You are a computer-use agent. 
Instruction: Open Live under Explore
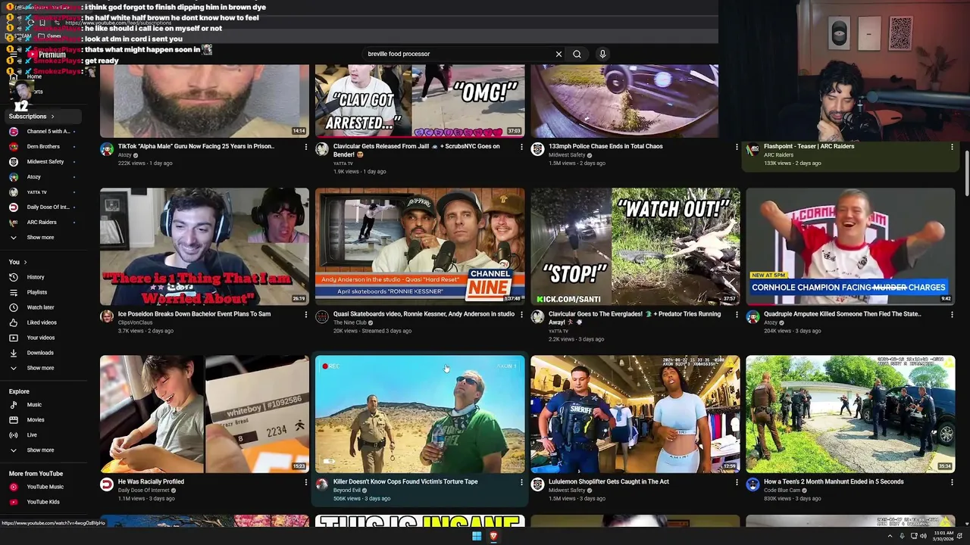[x=44, y=434]
